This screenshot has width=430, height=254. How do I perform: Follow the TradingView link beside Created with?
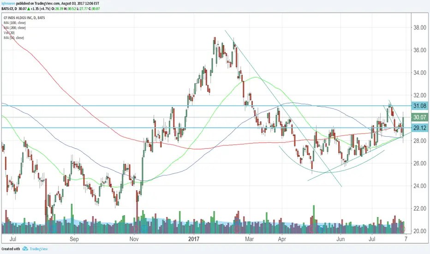pyautogui.click(x=38, y=249)
